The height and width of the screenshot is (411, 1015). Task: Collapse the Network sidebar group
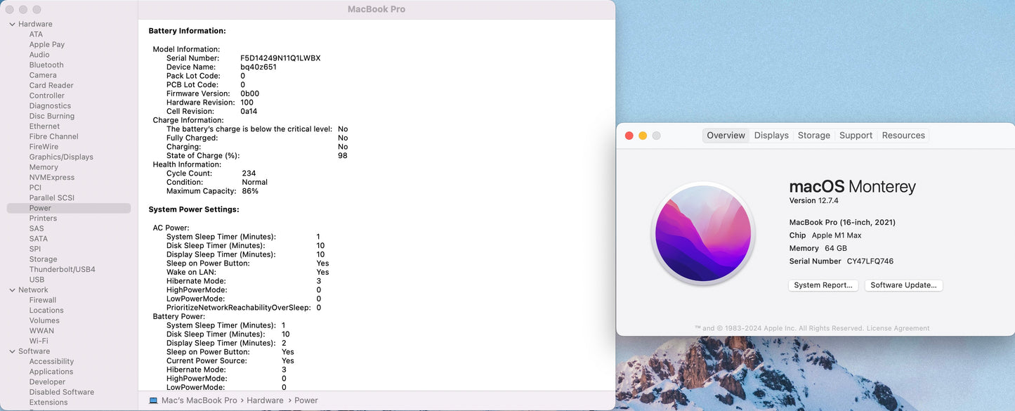[13, 290]
